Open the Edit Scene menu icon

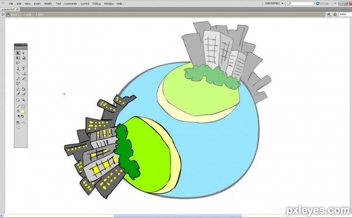click(x=329, y=15)
